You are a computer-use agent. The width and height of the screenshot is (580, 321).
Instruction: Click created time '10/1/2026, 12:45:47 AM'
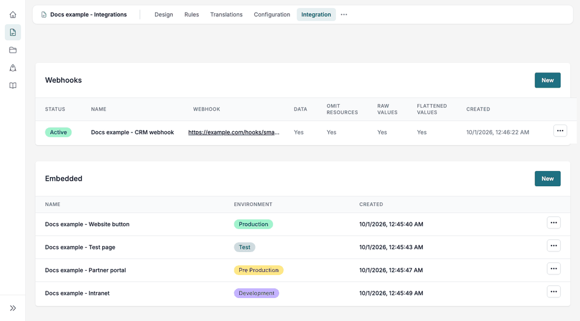(391, 270)
